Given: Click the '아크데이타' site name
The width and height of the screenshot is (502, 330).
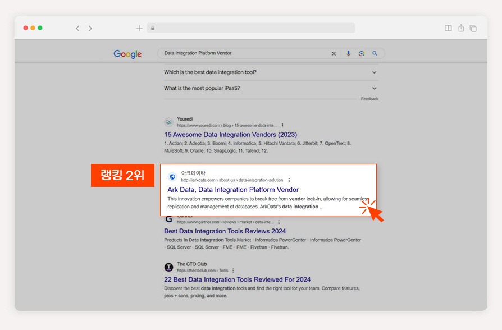Looking at the screenshot, I should (x=193, y=173).
